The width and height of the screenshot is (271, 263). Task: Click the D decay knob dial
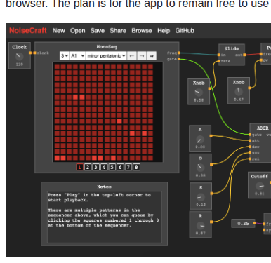[x=200, y=167]
